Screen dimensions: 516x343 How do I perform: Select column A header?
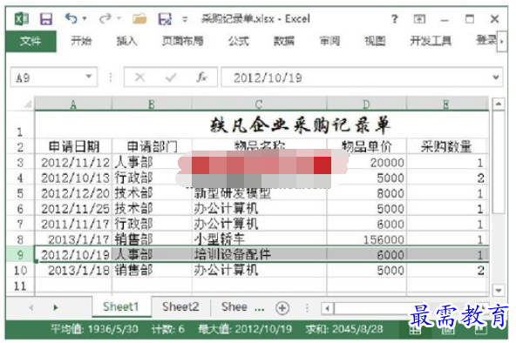[x=73, y=104]
